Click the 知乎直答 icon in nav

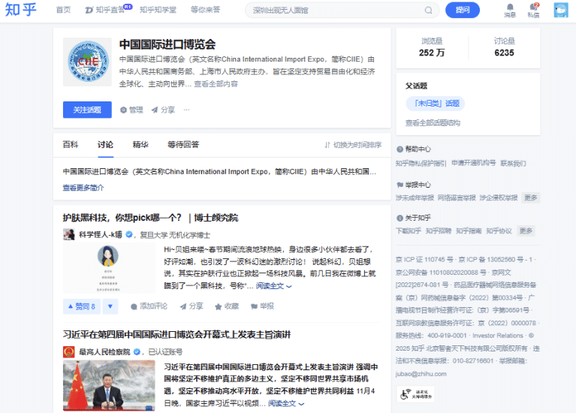pyautogui.click(x=89, y=11)
